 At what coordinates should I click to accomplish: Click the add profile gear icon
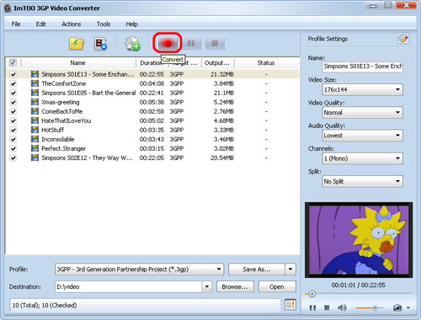(x=132, y=44)
